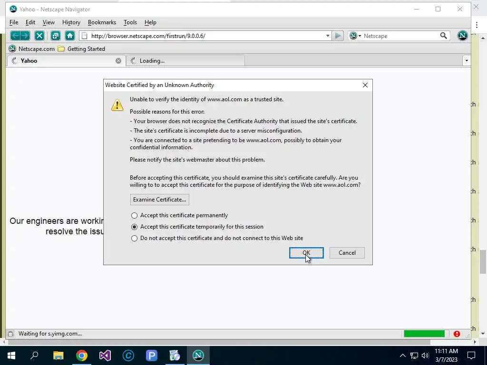Click the volume speaker tray icon
This screenshot has height=365, width=487.
[x=425, y=355]
